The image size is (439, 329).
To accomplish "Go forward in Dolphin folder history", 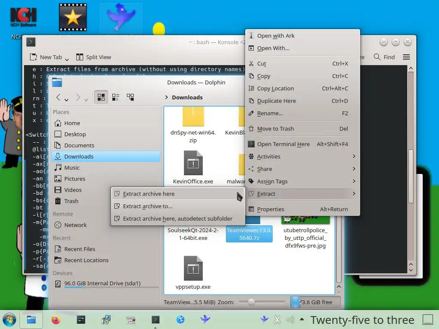I will tap(78, 97).
